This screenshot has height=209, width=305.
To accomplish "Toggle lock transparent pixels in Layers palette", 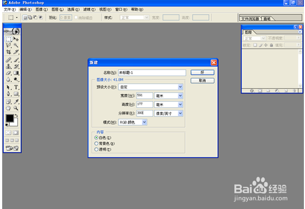I will point(255,45).
